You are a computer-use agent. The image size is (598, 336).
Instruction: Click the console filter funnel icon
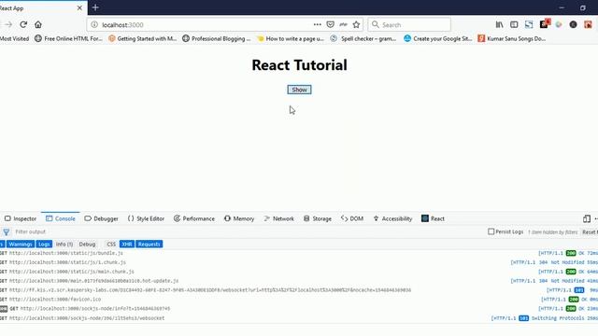[7, 231]
